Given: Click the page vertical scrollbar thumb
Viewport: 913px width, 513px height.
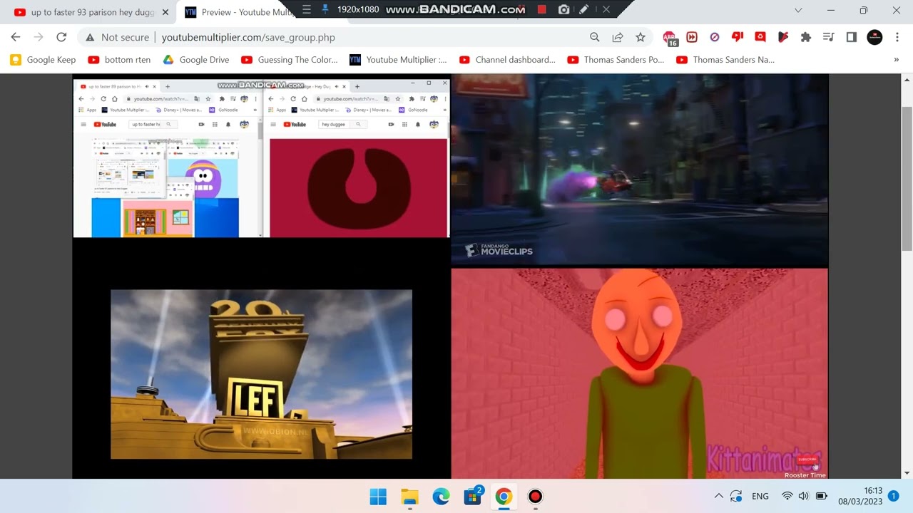Looking at the screenshot, I should (907, 178).
